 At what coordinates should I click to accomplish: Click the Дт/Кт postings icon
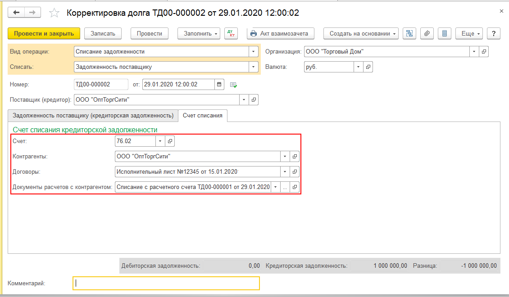point(231,34)
